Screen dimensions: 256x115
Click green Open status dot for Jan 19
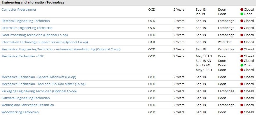(242, 14)
